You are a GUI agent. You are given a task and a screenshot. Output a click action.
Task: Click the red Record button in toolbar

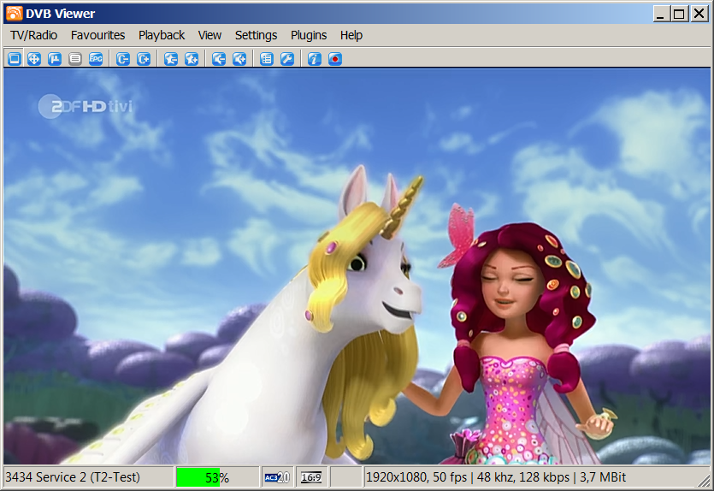click(x=335, y=59)
